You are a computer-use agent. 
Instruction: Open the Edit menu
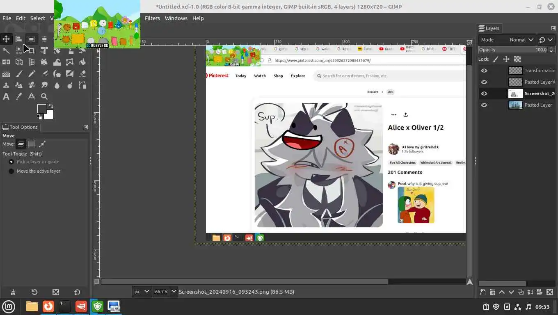click(x=21, y=18)
